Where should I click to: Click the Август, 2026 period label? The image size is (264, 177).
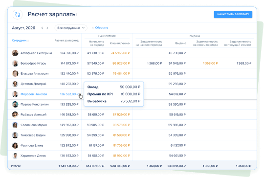pos(23,28)
